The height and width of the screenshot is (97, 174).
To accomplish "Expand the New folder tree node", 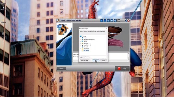I will coord(81,48).
